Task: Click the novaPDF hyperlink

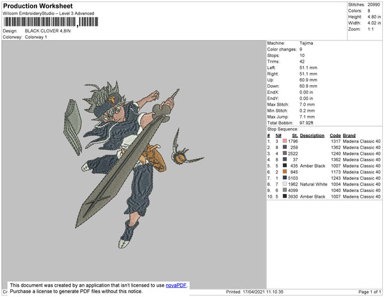Action: [x=176, y=285]
